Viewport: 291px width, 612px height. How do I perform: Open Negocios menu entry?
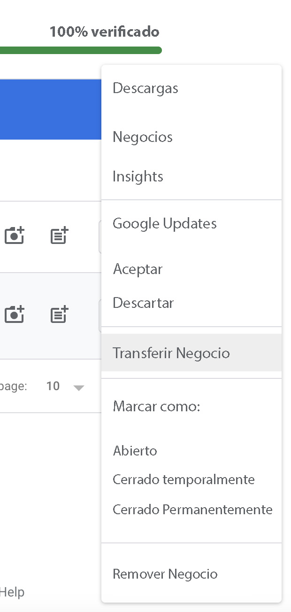point(143,137)
